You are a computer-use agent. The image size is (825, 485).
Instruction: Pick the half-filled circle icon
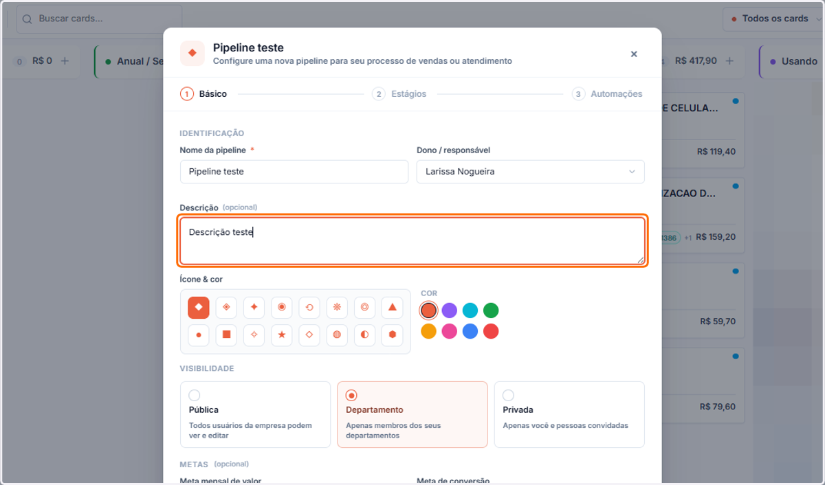(x=364, y=335)
